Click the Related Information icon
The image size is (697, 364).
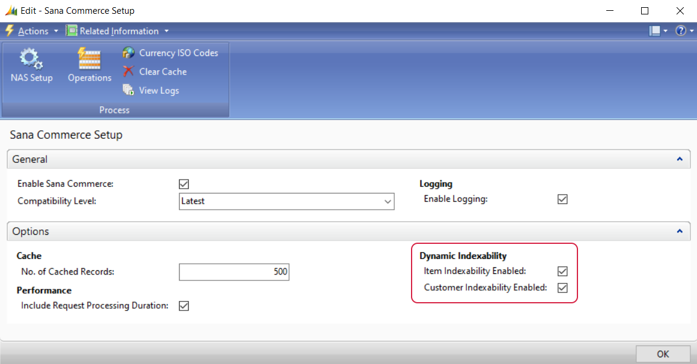(x=72, y=31)
